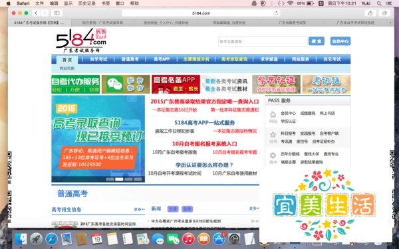Open the 考讯通 banner image

(327, 84)
